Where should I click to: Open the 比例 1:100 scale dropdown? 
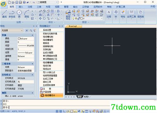tap(5, 111)
